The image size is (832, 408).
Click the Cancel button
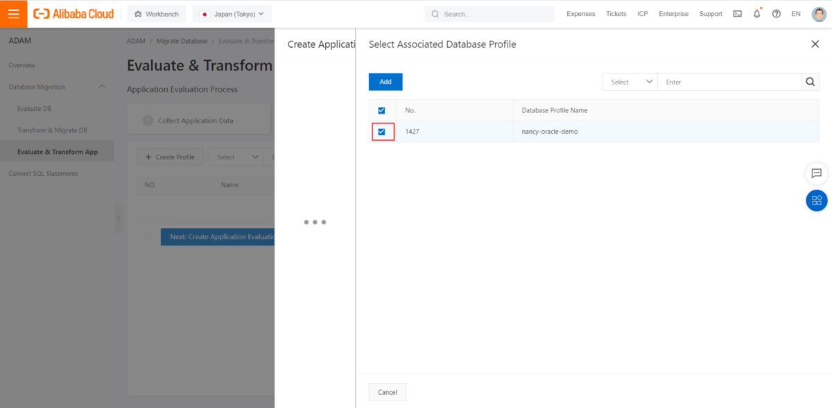click(x=388, y=392)
